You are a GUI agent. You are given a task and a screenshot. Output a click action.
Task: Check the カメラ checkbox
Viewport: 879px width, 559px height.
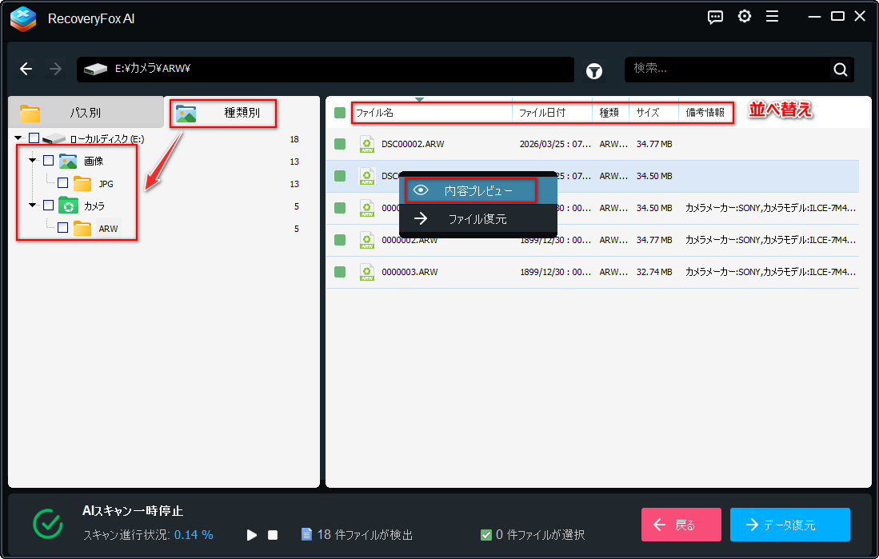tap(49, 206)
